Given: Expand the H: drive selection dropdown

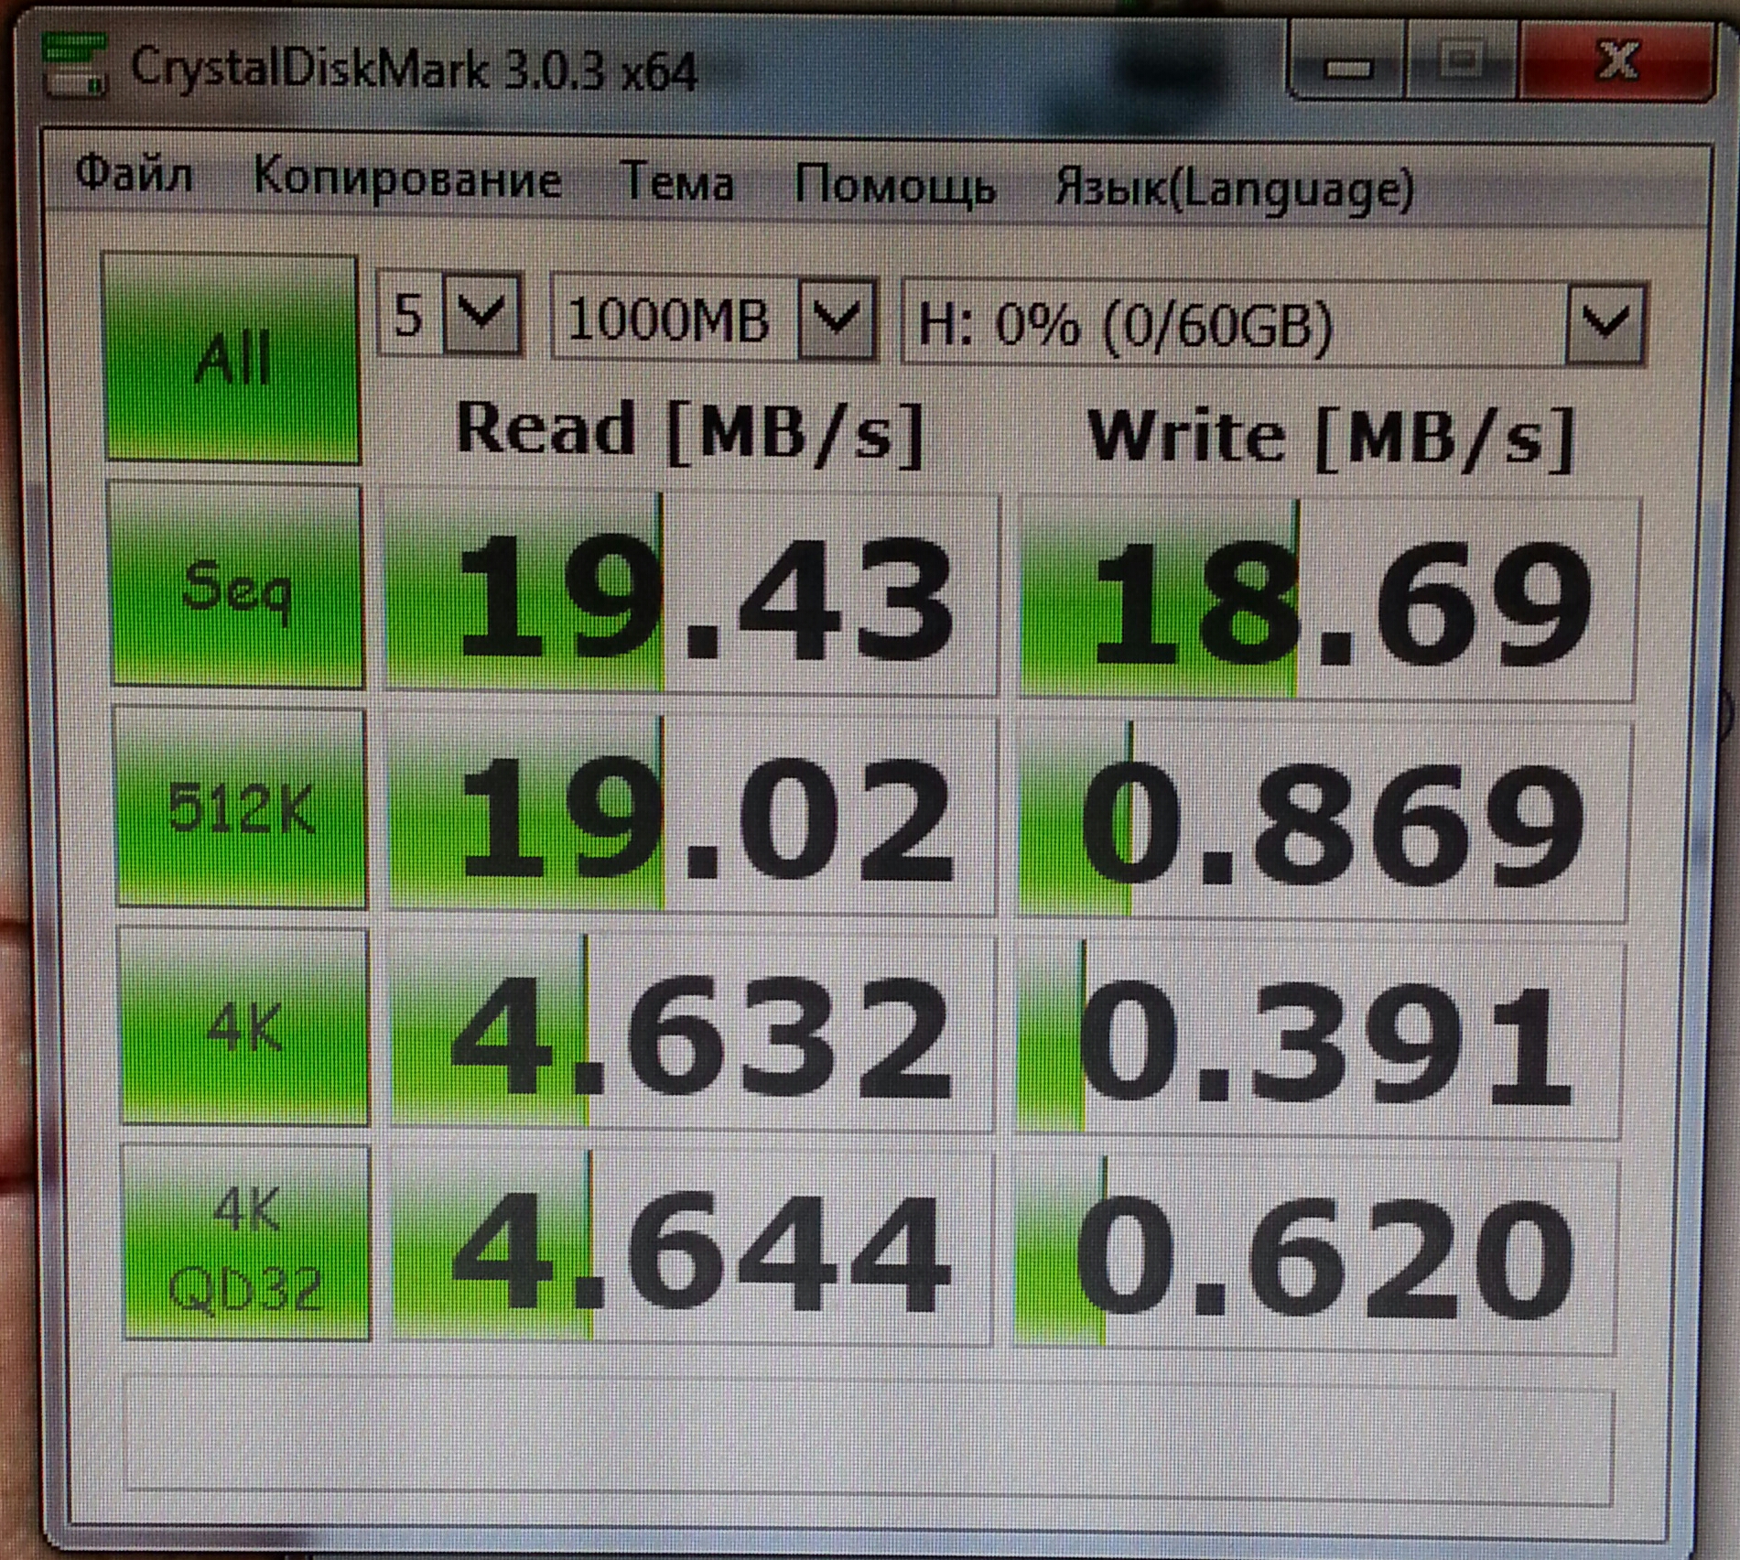Looking at the screenshot, I should [x=1605, y=325].
